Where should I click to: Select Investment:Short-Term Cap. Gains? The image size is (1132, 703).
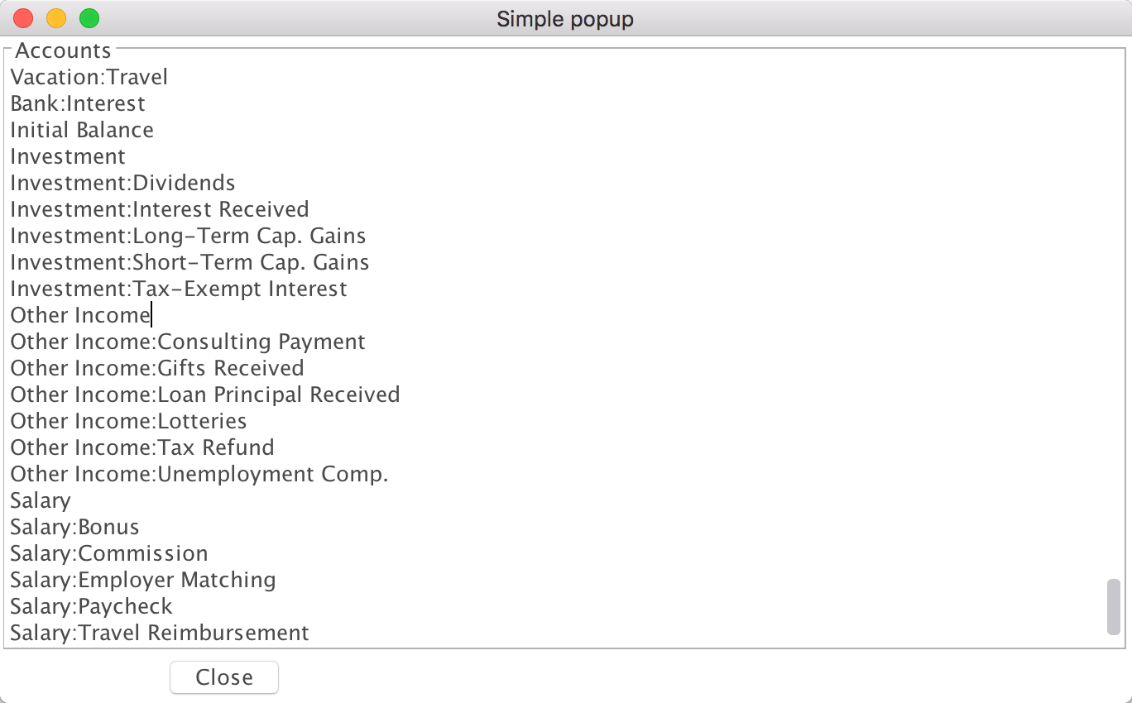189,262
